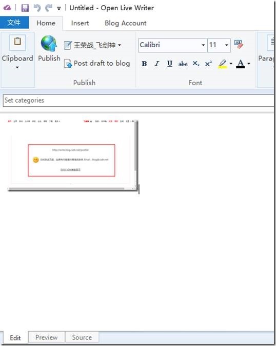Open the 文件 file menu
Image resolution: width=276 pixels, height=346 pixels.
14,22
